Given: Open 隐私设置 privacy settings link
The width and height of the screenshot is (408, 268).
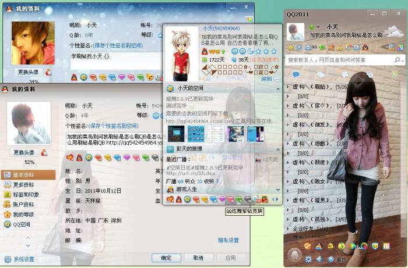Looking at the screenshot, I should 228,240.
